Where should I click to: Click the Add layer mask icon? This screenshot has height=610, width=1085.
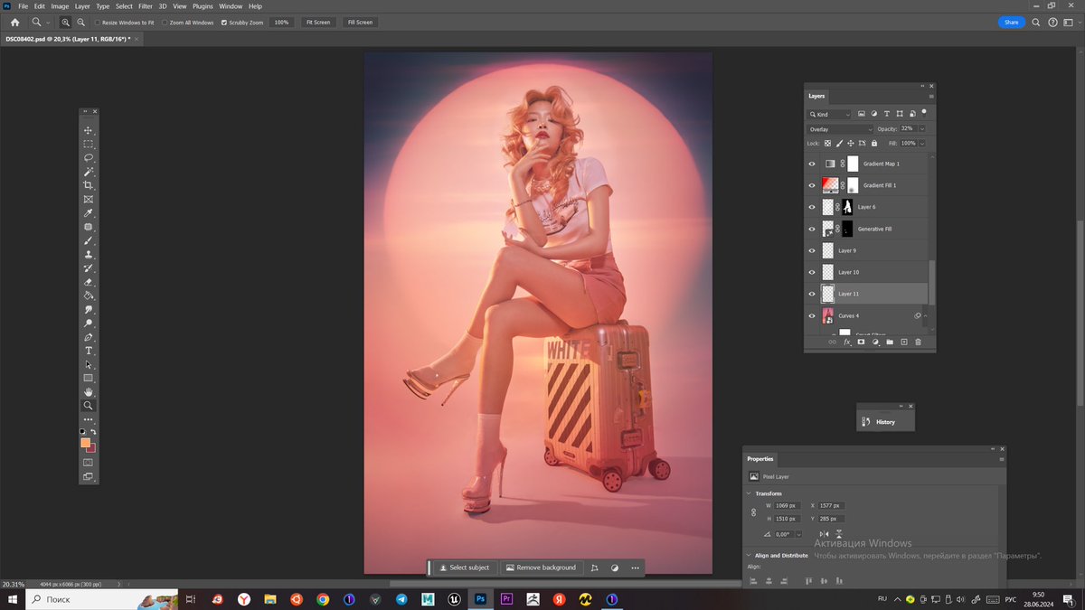click(x=861, y=343)
